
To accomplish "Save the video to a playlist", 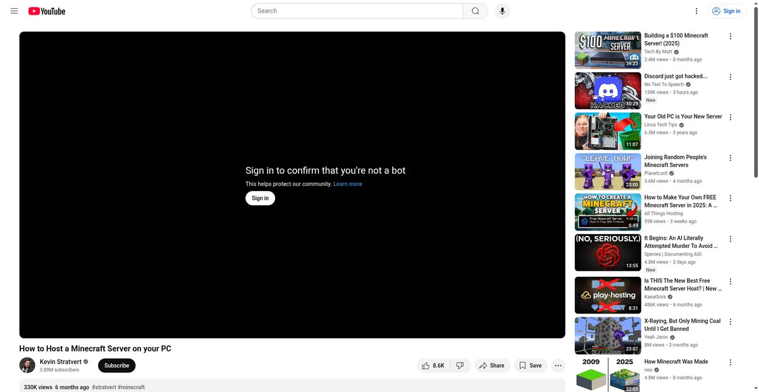I will 531,365.
